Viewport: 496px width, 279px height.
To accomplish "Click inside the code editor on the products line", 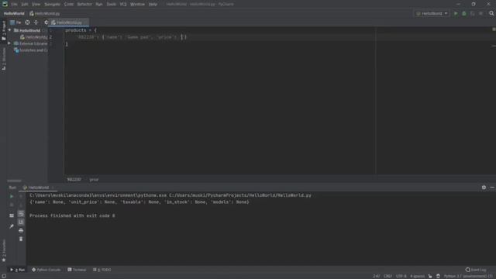I will pyautogui.click(x=81, y=30).
